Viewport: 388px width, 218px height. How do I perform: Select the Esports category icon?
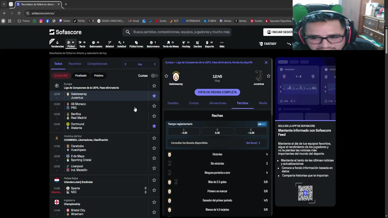pyautogui.click(x=209, y=44)
